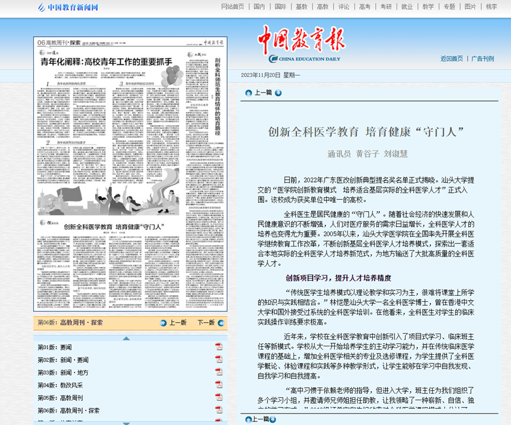The width and height of the screenshot is (511, 425).
Task: Open 第06版：高教周刊·探索 list entry
Action: (x=69, y=411)
